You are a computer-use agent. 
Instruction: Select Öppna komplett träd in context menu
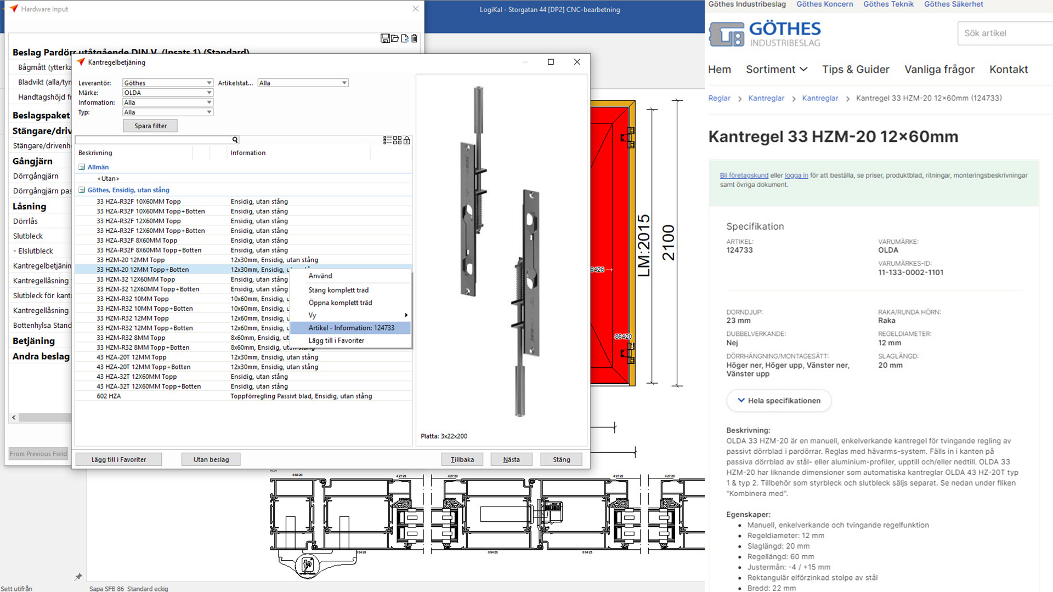pyautogui.click(x=351, y=303)
